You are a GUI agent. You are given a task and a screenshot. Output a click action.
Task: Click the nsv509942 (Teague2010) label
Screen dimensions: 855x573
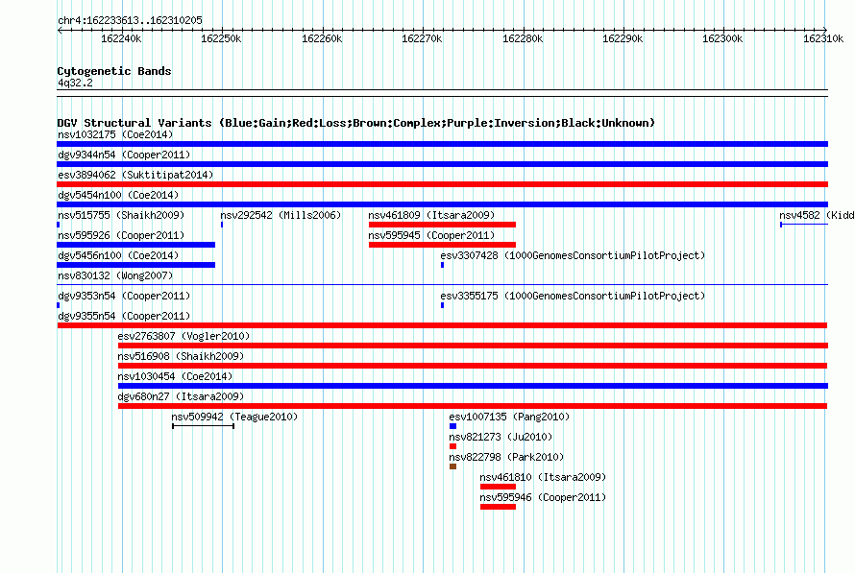(x=234, y=417)
